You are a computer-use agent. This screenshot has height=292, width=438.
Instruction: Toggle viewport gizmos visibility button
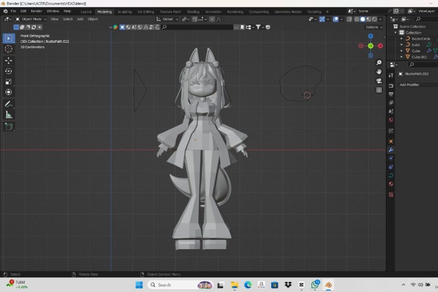click(322, 19)
